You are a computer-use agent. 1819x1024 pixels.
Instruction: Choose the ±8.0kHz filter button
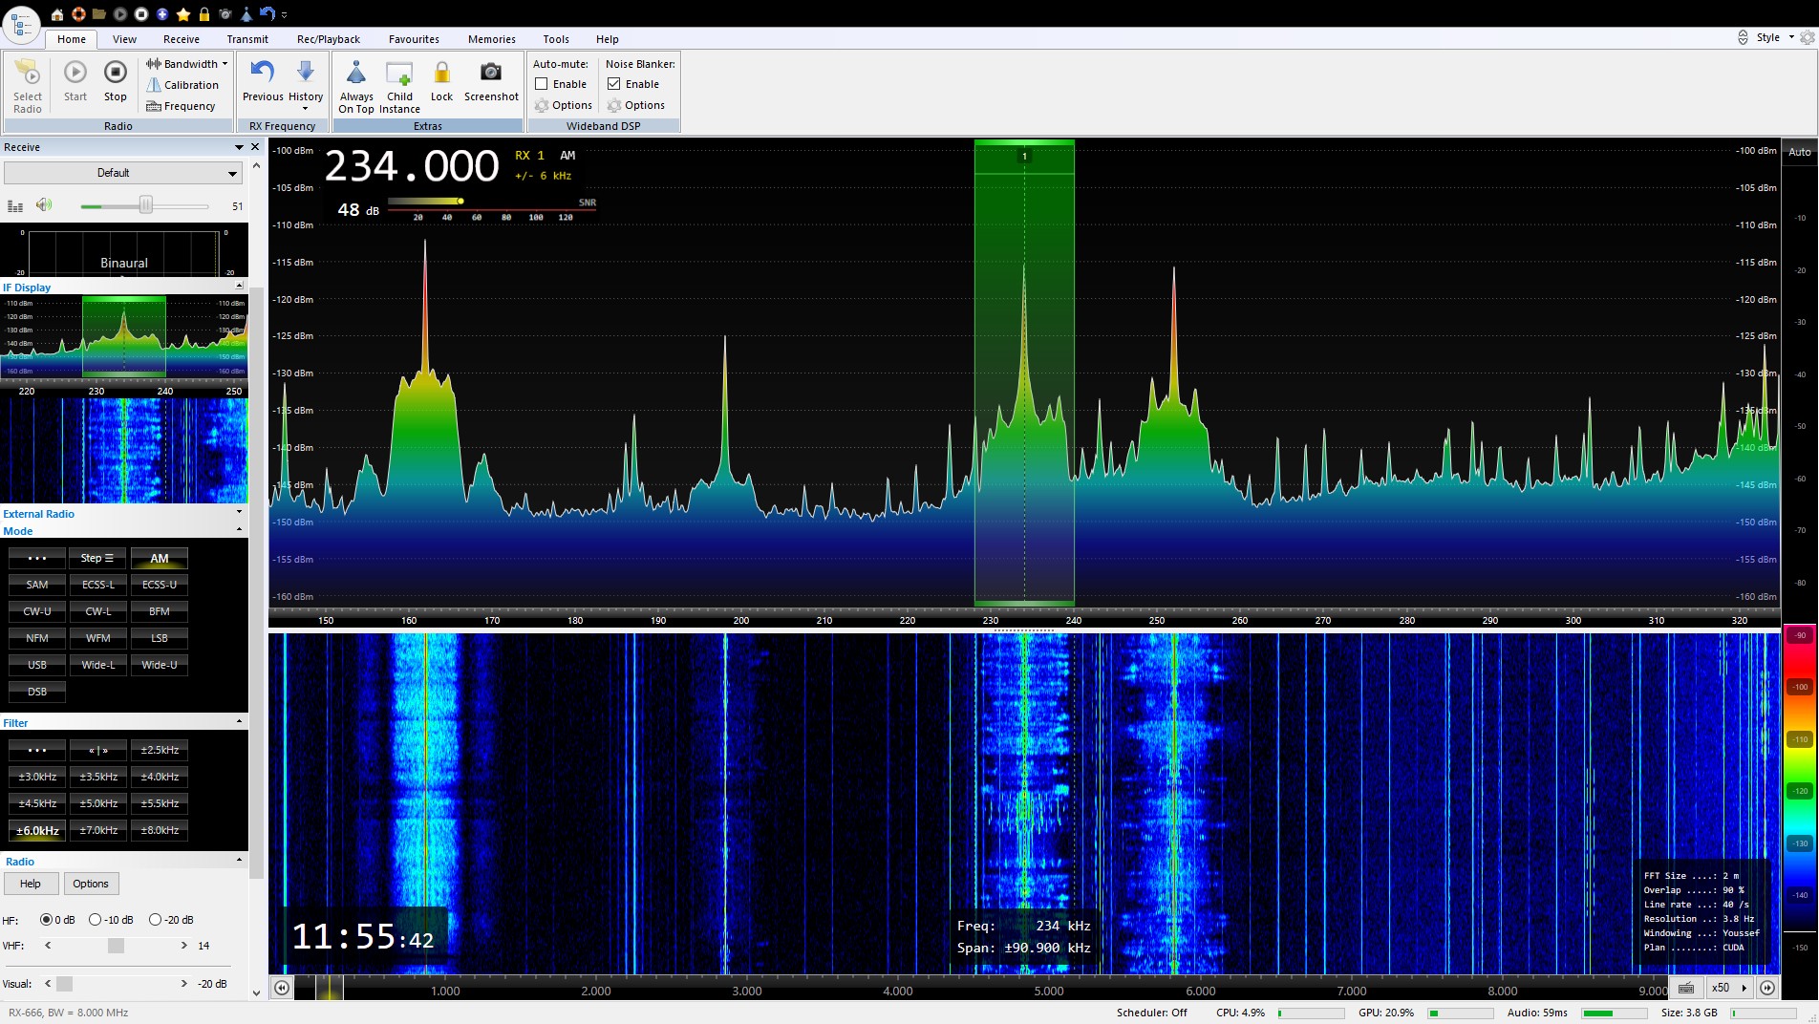(160, 830)
